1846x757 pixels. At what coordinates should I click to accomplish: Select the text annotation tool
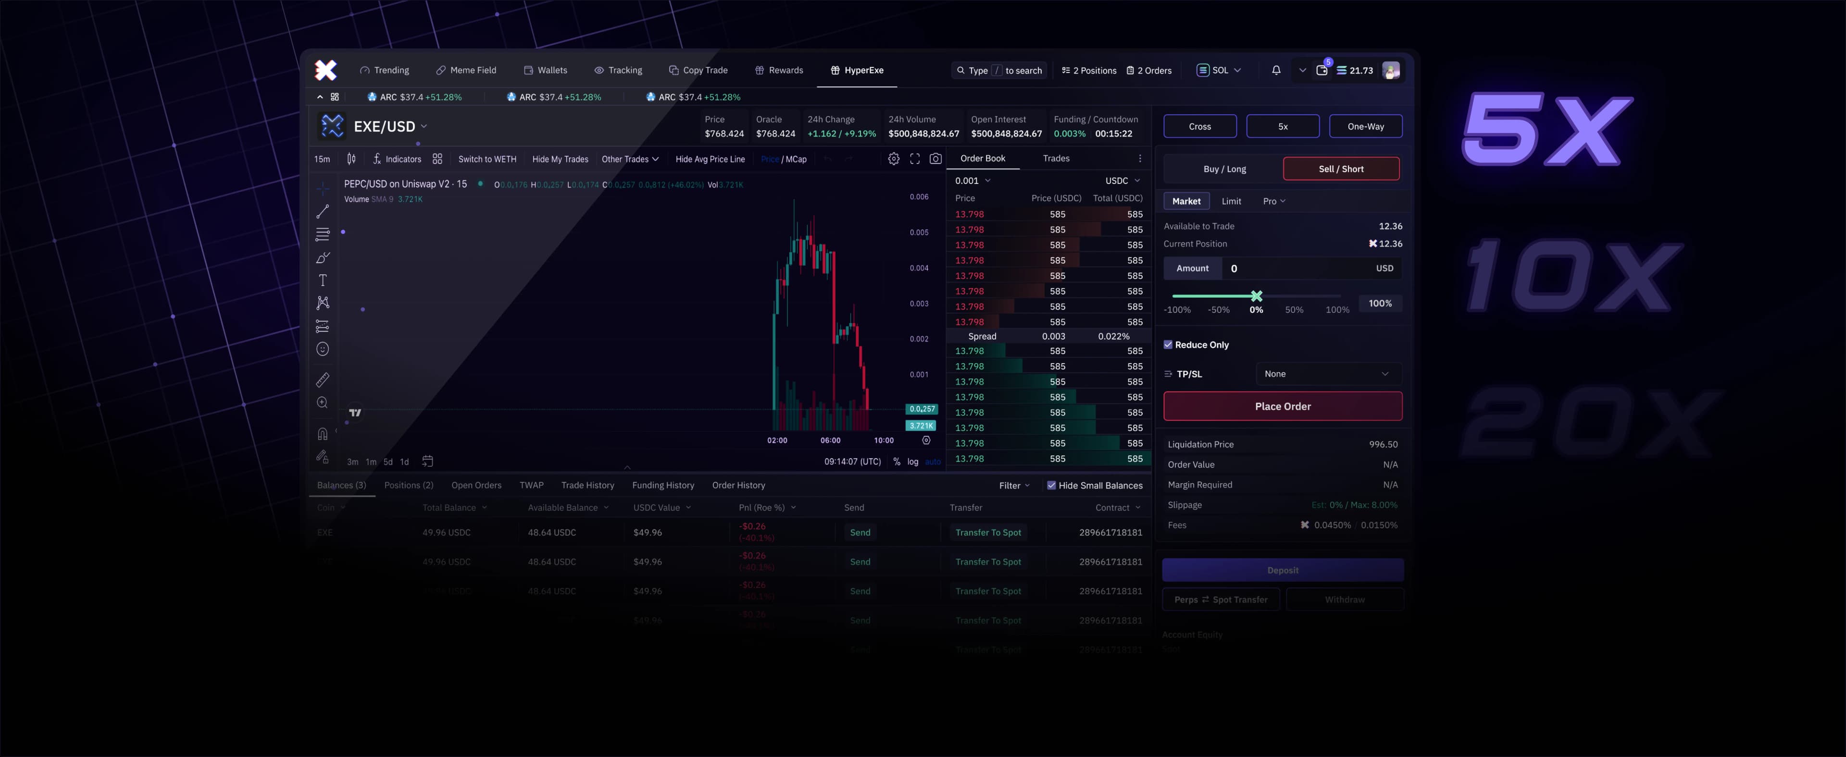point(323,280)
